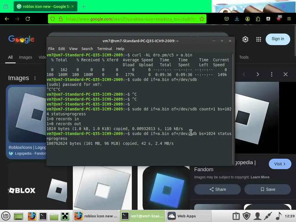The image size is (296, 222).
Task: Close the image preview panel
Action: [x=285, y=74]
